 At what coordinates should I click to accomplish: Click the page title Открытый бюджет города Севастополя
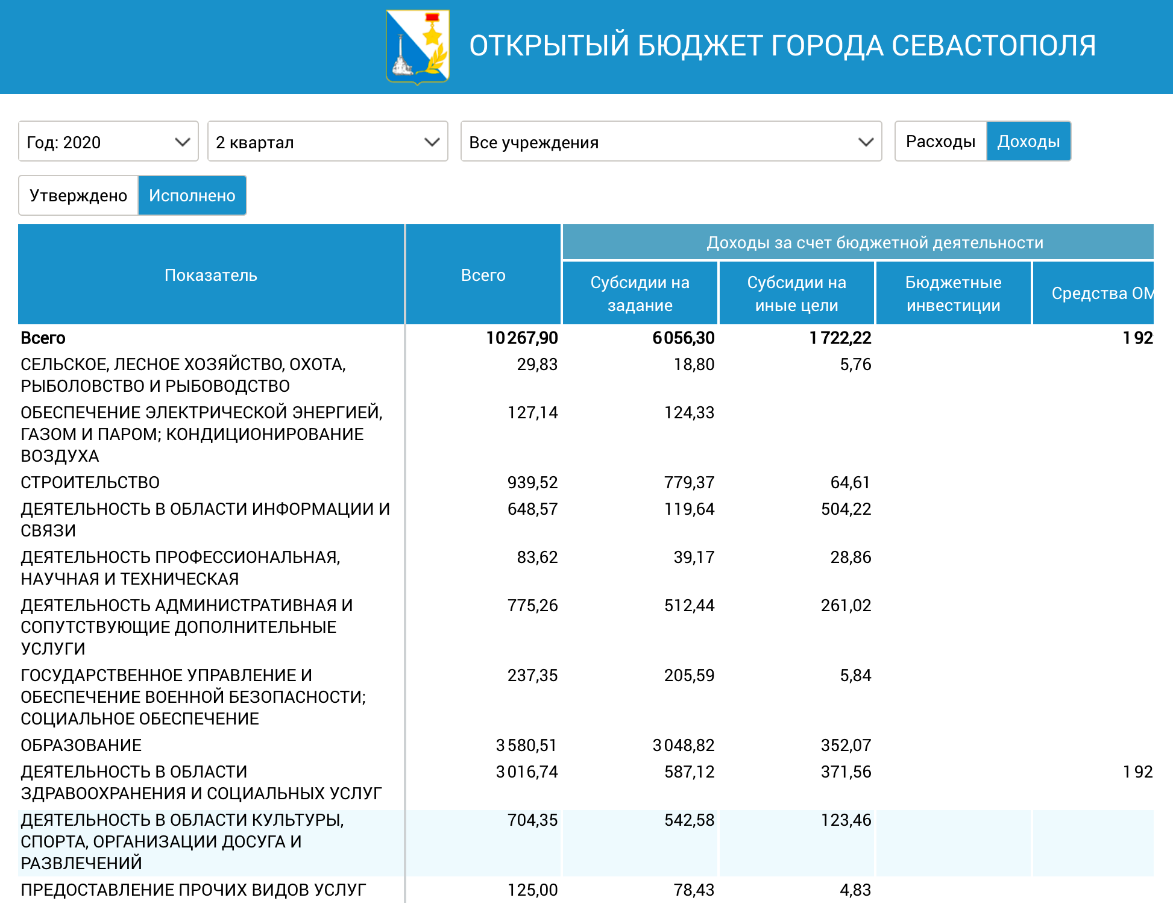click(x=782, y=46)
